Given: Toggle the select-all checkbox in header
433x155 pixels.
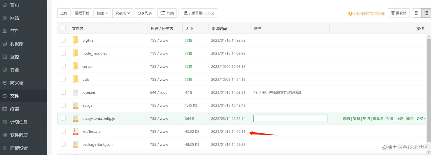Looking at the screenshot, I should tap(63, 28).
